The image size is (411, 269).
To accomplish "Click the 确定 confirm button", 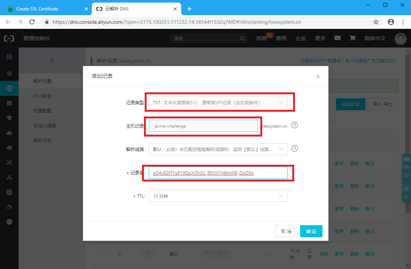I will click(x=311, y=231).
